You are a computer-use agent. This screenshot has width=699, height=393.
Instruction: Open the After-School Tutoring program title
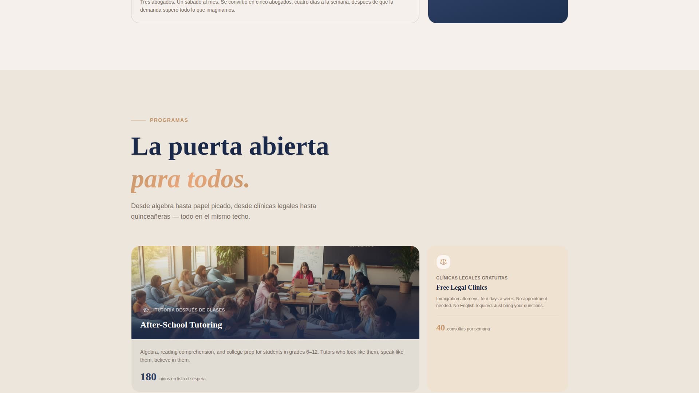tap(181, 325)
